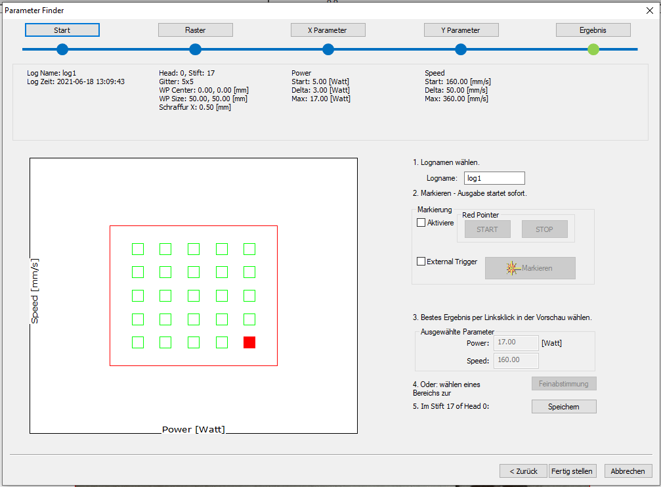Select second row, last column grid square

coord(249,272)
